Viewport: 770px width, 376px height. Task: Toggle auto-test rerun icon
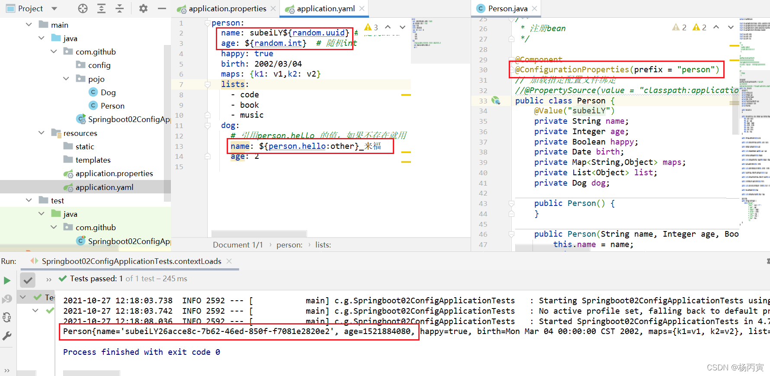click(7, 318)
